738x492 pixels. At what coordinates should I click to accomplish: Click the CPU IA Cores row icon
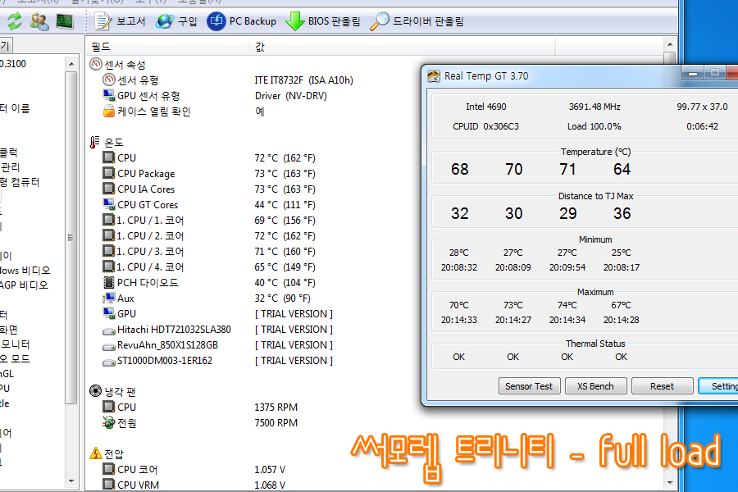[x=109, y=189]
